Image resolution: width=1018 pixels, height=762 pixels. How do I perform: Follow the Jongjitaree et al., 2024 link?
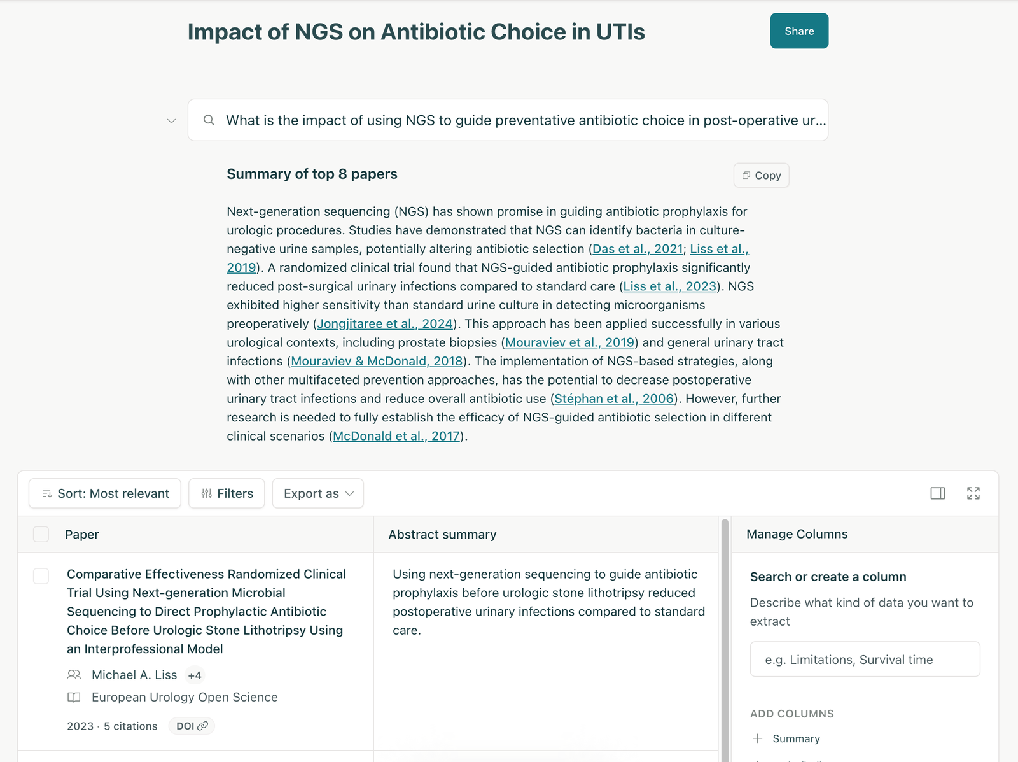[x=385, y=323]
